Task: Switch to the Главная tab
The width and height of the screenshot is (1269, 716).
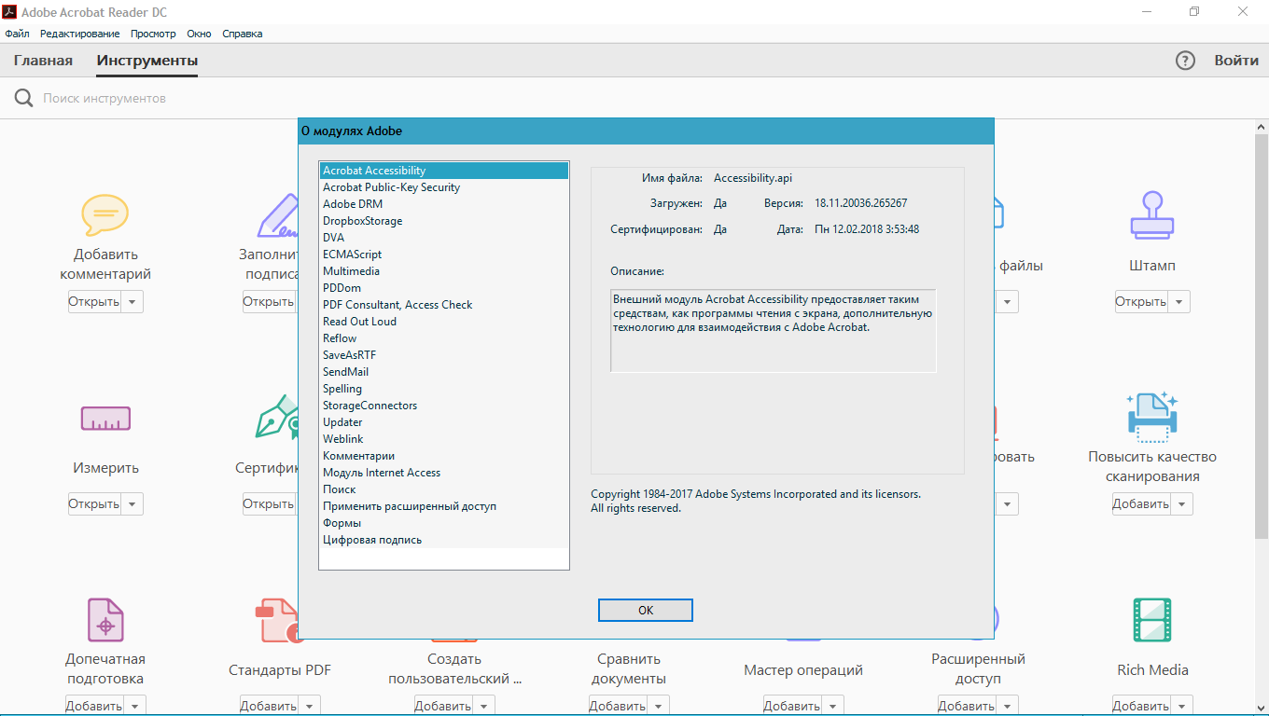Action: (43, 61)
